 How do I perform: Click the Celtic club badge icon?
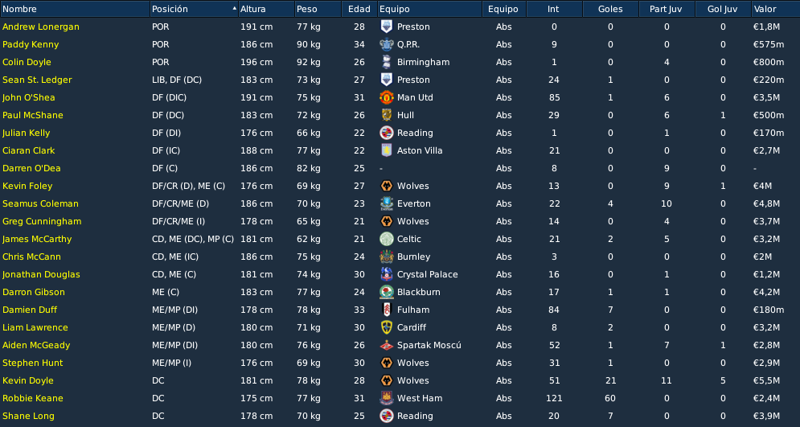[x=386, y=239]
